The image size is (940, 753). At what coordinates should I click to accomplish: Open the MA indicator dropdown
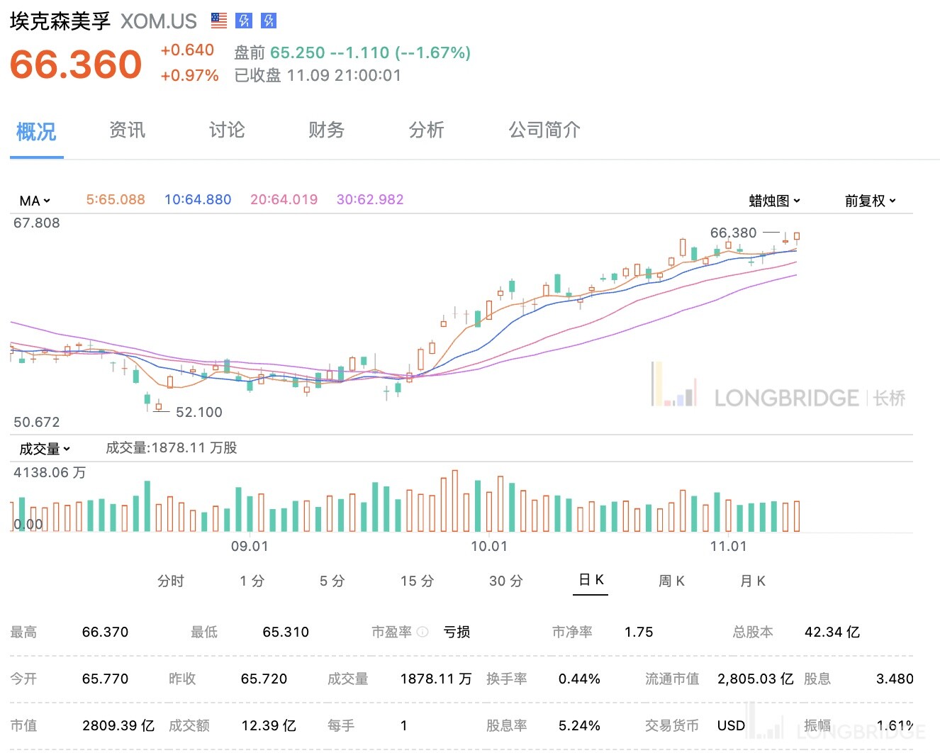click(x=35, y=201)
